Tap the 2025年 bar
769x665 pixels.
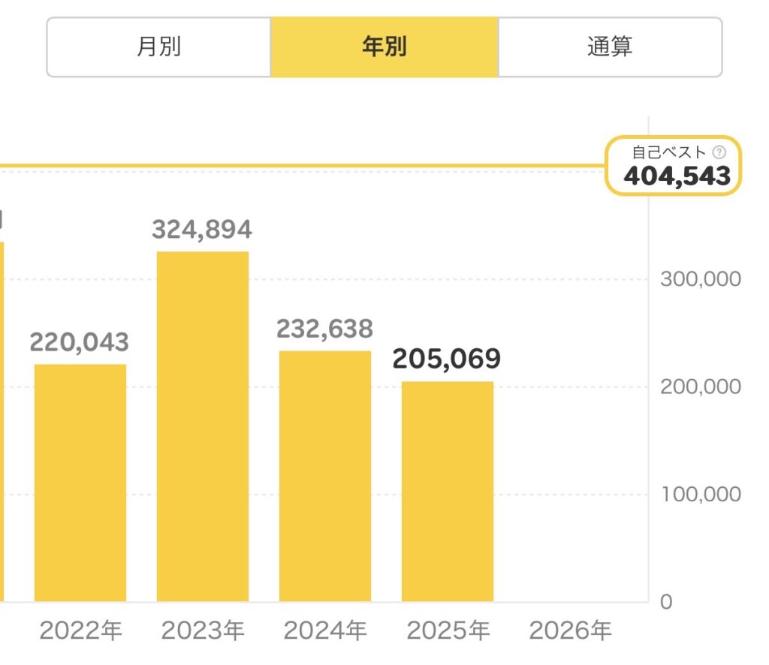[447, 492]
